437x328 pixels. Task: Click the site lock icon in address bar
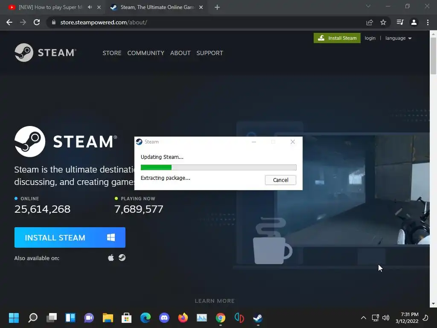click(54, 22)
